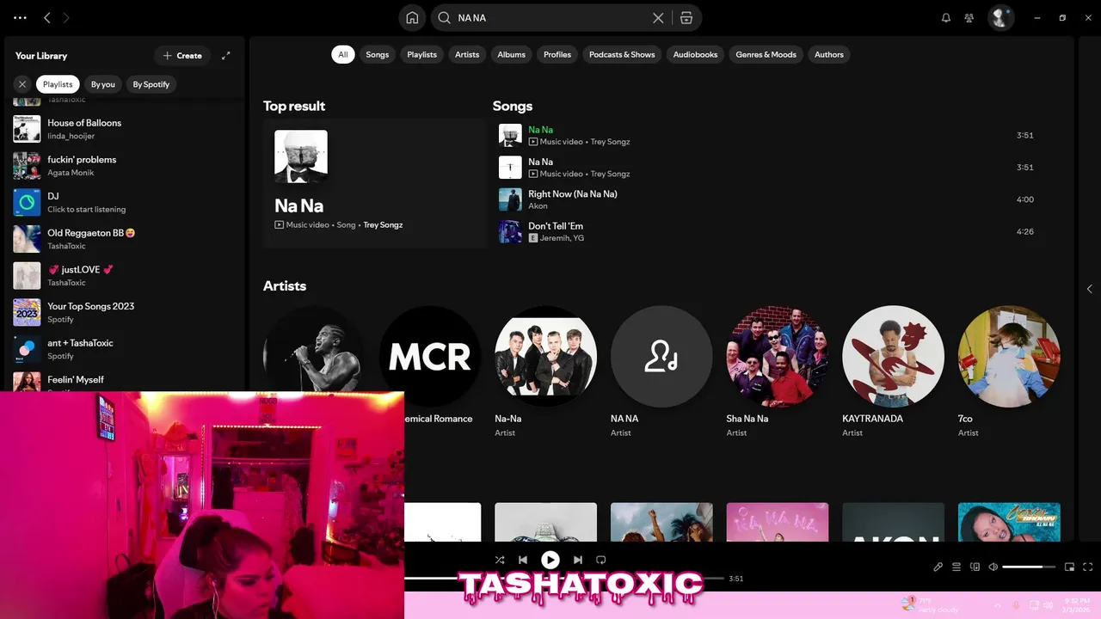Open the notifications bell
1101x619 pixels.
coord(946,17)
